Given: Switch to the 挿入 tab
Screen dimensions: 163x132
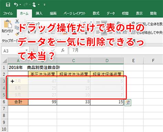Looking at the screenshot, I should (x=39, y=13).
